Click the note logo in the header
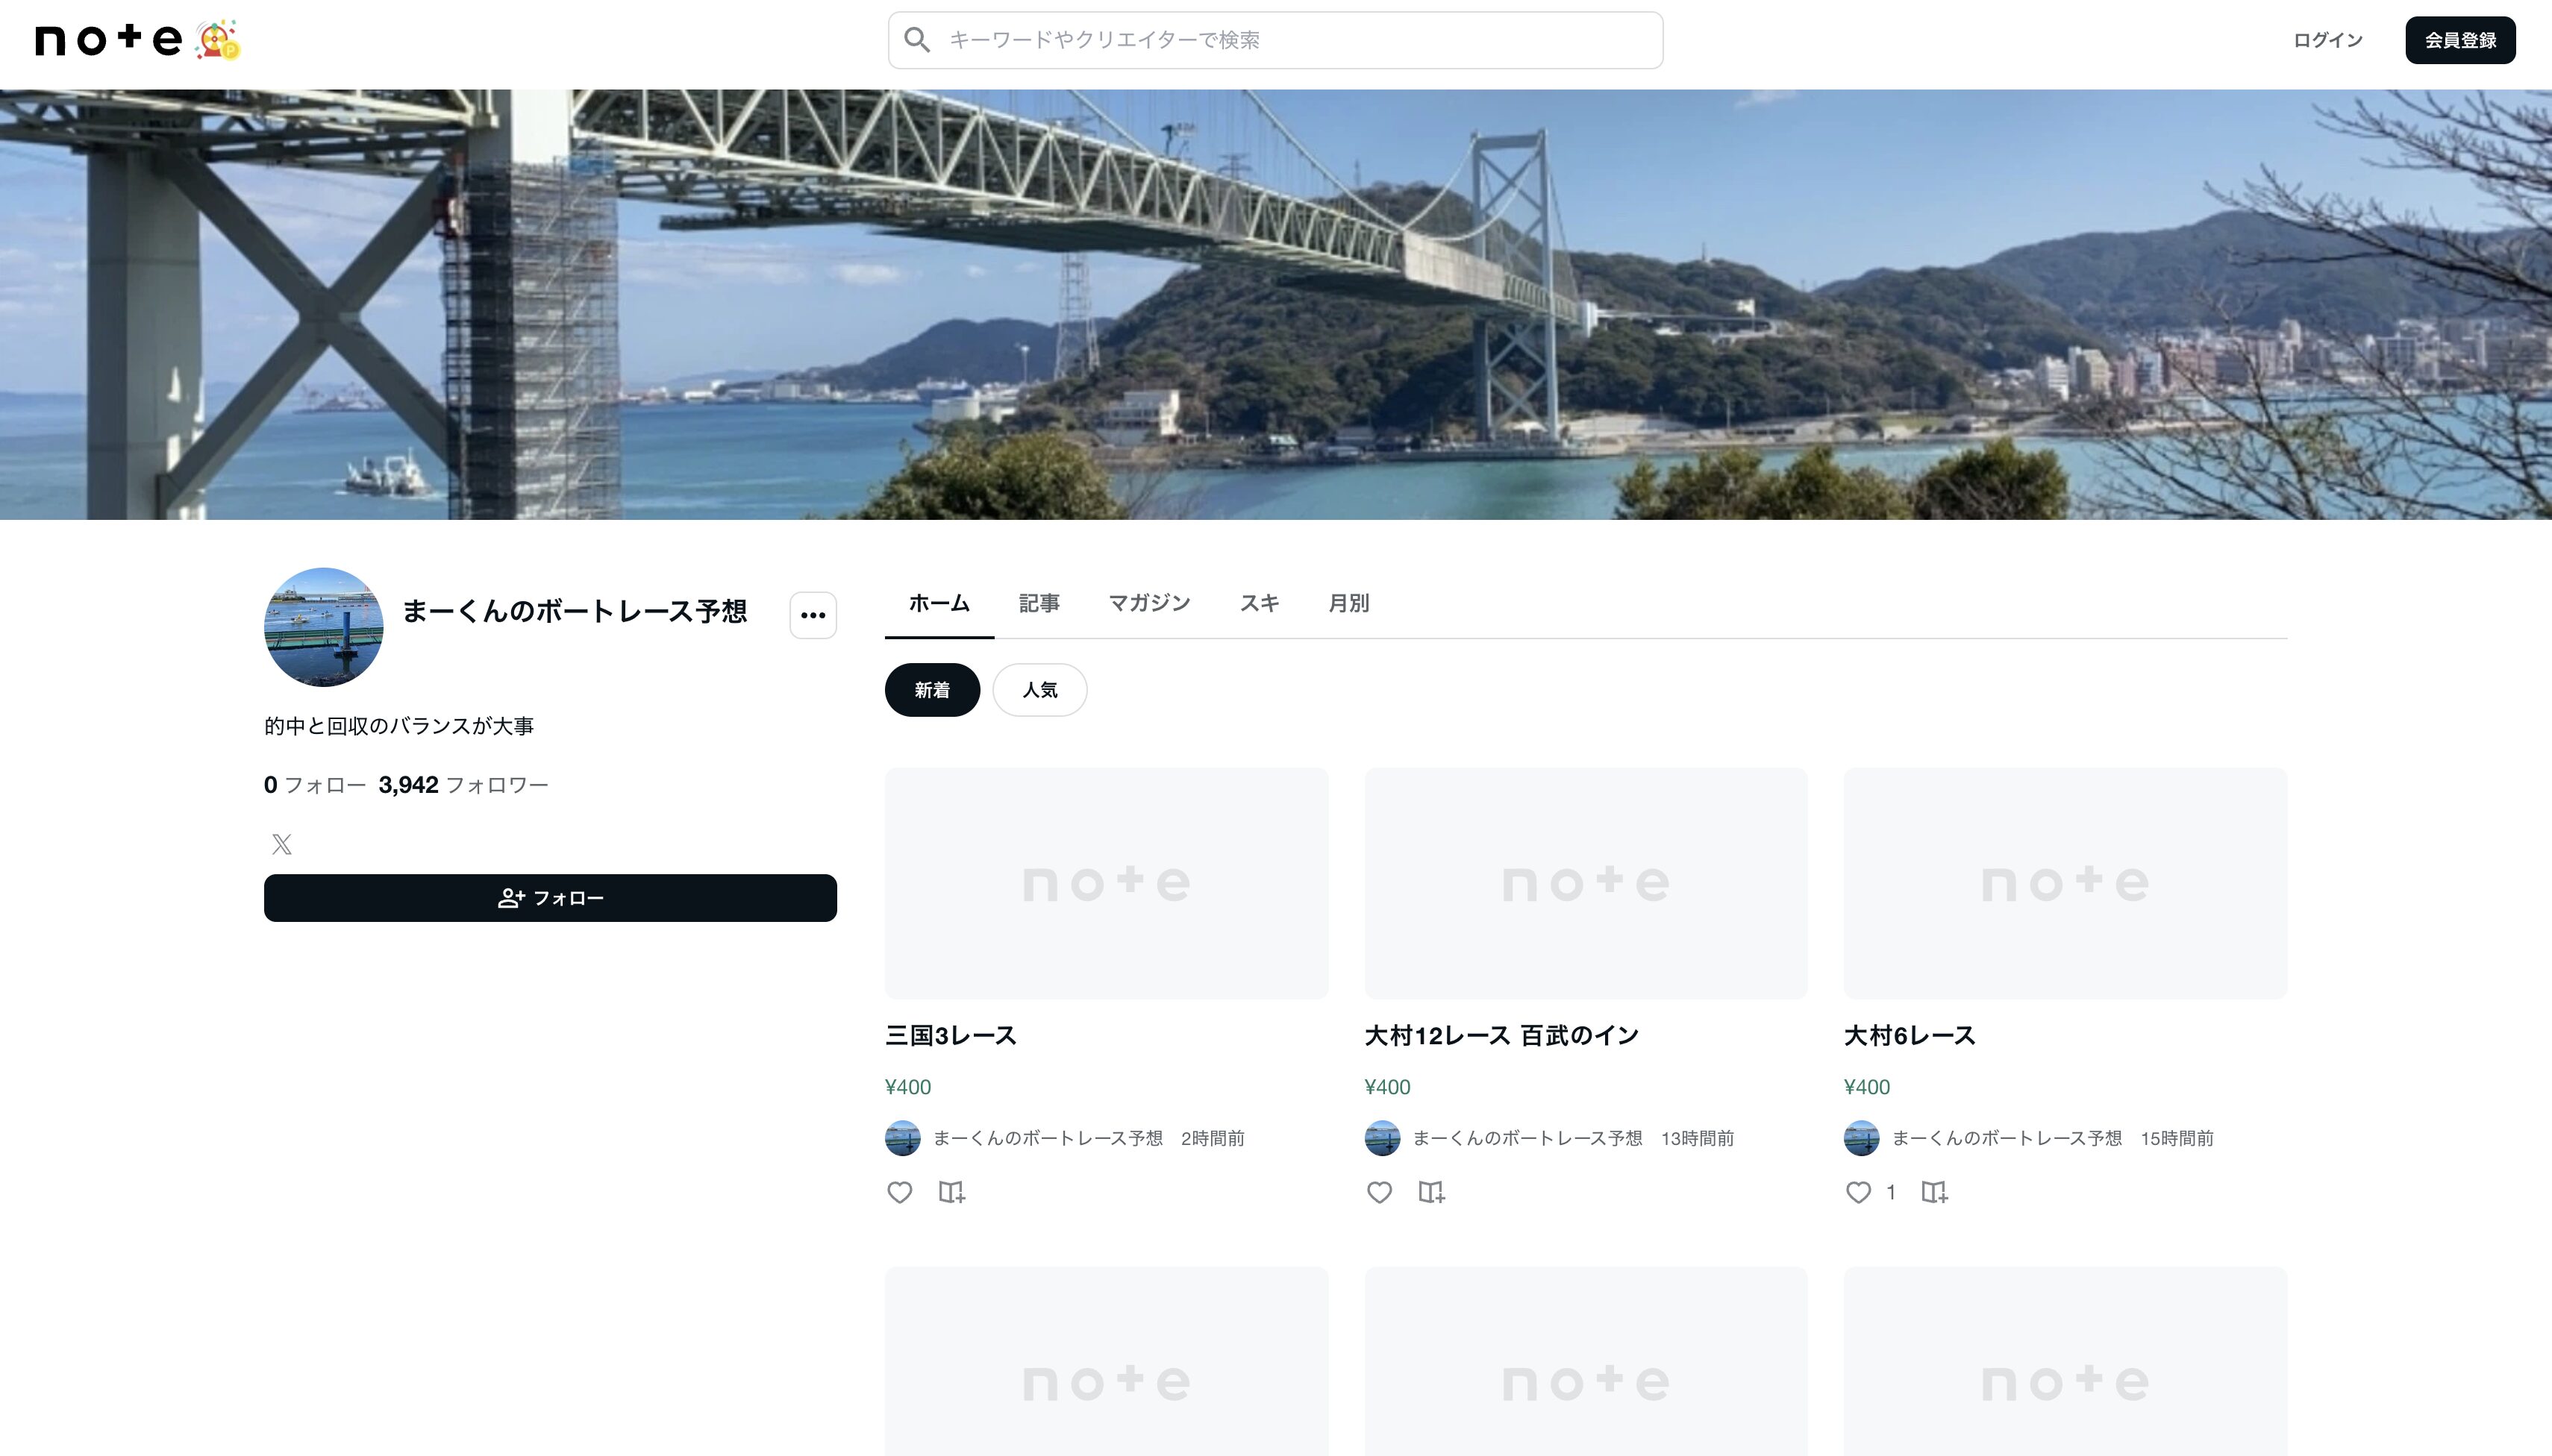 point(109,40)
